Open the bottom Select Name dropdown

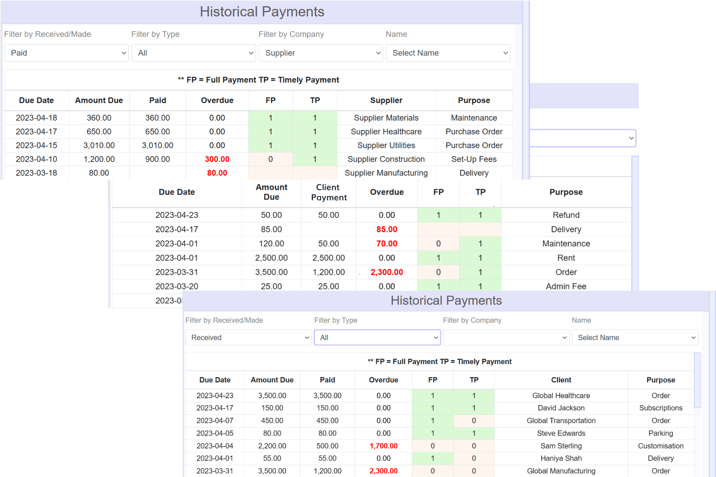(635, 337)
